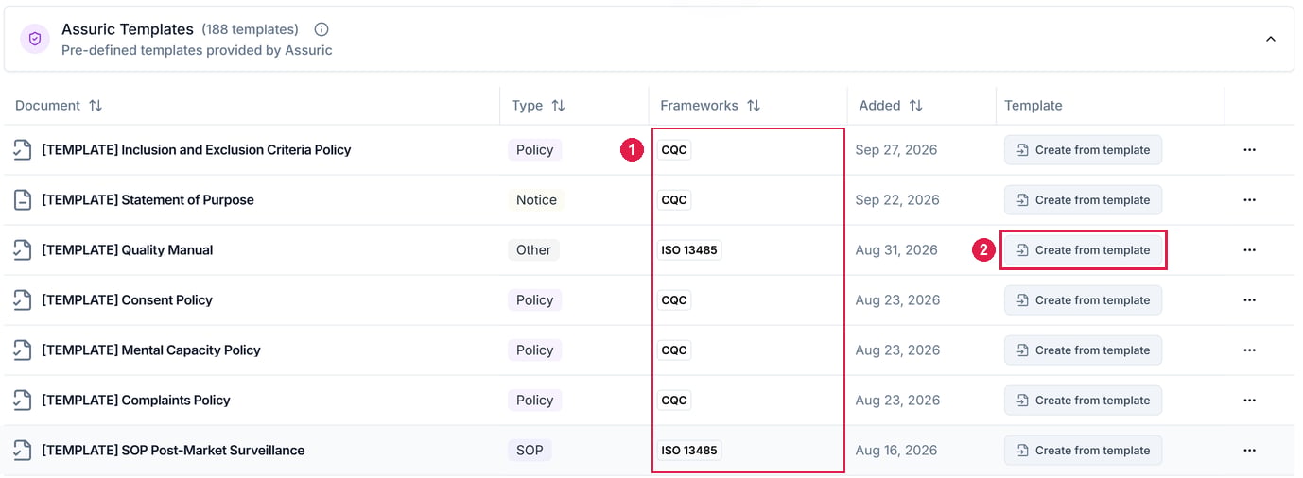Screen dimensions: 1303x478
Task: Click Policy badge on Consent Policy row
Action: tap(534, 300)
